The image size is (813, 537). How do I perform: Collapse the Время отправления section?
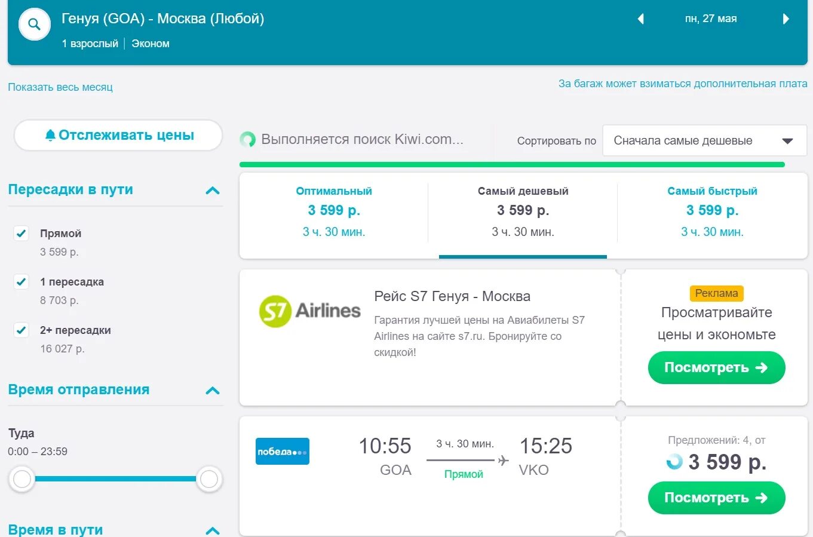tap(213, 391)
